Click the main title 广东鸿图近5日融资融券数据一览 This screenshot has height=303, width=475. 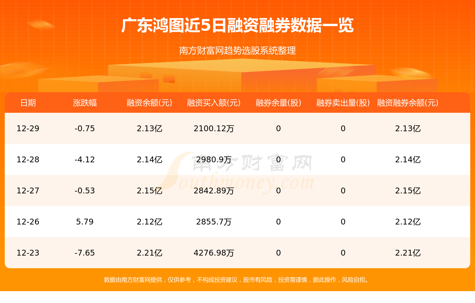click(x=237, y=26)
